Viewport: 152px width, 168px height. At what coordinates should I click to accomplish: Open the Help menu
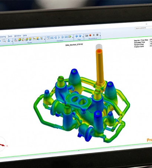point(25,35)
